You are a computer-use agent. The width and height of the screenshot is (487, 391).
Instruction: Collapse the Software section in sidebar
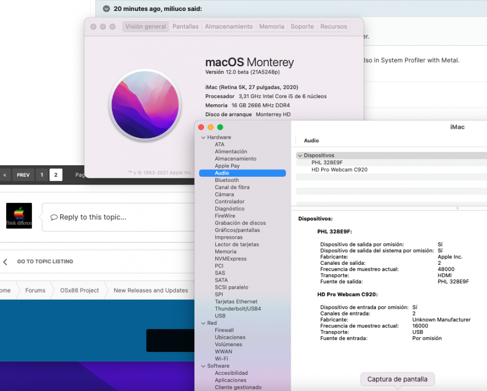pyautogui.click(x=203, y=366)
